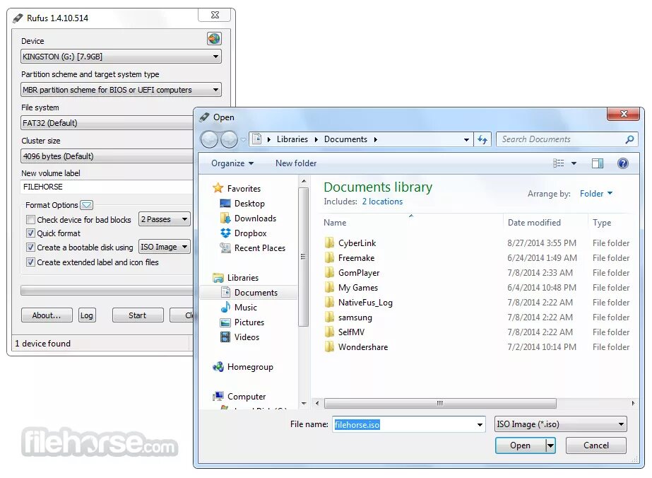Click New folder in the toolbar
This screenshot has width=652, height=478.
pyautogui.click(x=296, y=163)
